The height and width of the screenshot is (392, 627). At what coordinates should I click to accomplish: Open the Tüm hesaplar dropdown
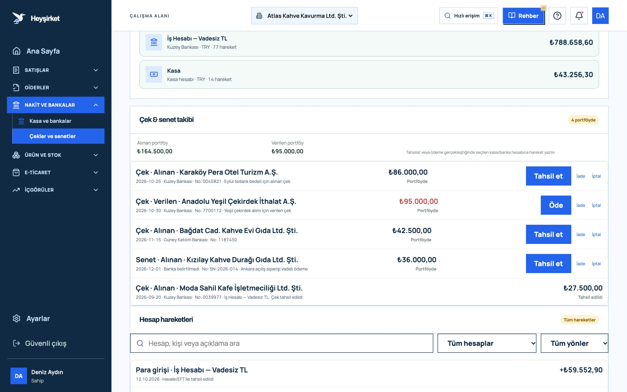[x=487, y=343]
